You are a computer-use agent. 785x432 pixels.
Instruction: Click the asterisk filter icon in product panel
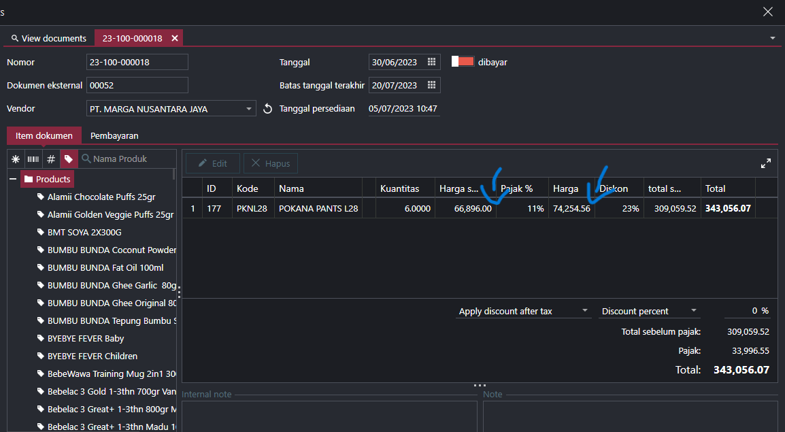pos(16,159)
